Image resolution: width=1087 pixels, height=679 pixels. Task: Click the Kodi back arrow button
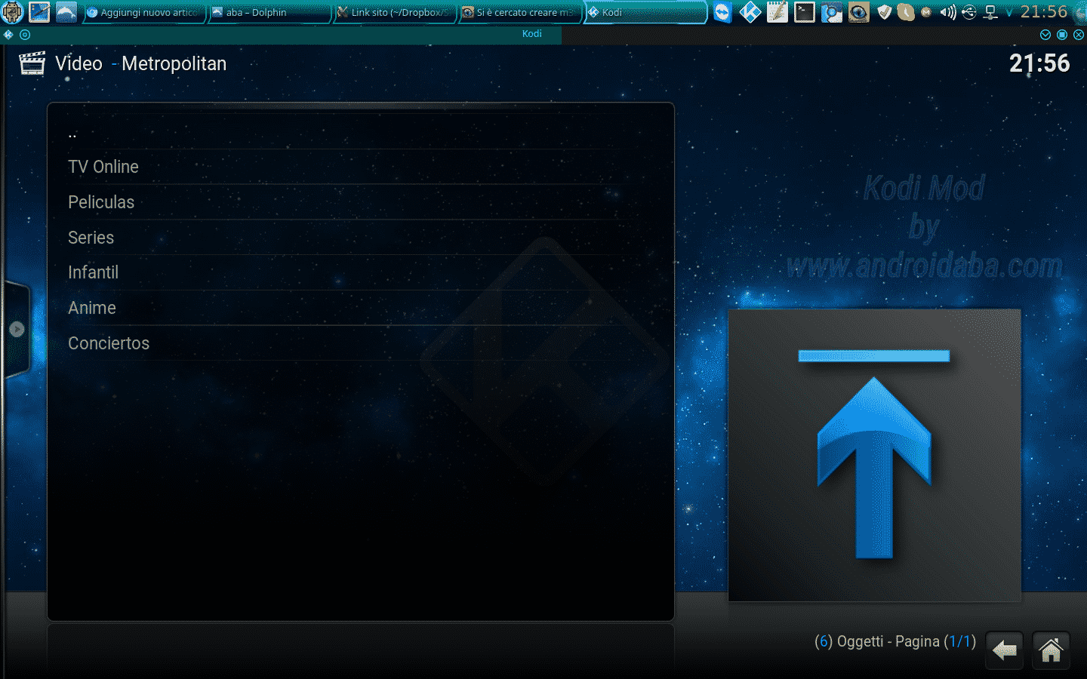point(1004,650)
